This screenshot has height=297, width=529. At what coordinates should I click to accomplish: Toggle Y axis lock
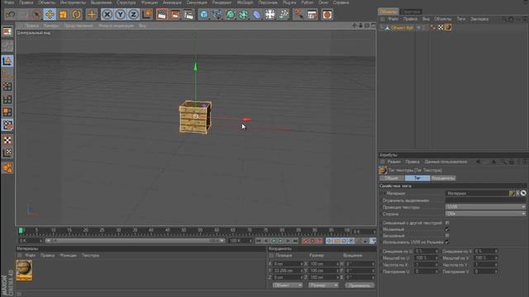(120, 15)
